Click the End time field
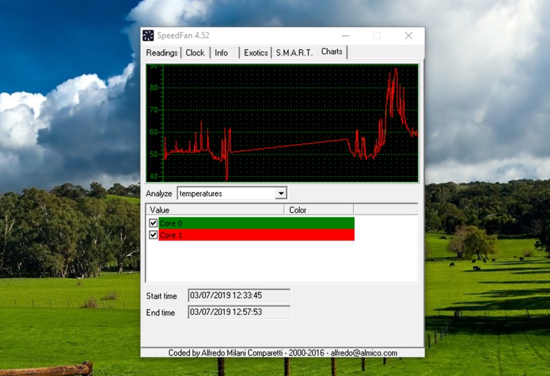Image resolution: width=550 pixels, height=376 pixels. point(238,312)
